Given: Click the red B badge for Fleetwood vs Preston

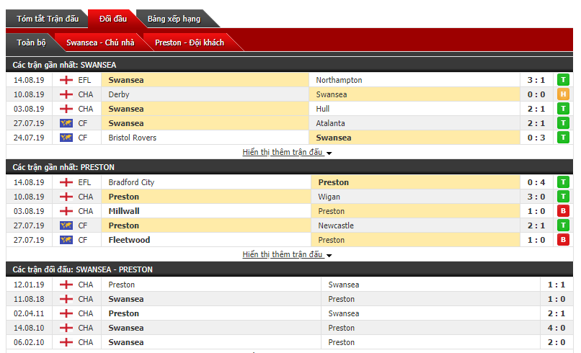Looking at the screenshot, I should pyautogui.click(x=563, y=240).
